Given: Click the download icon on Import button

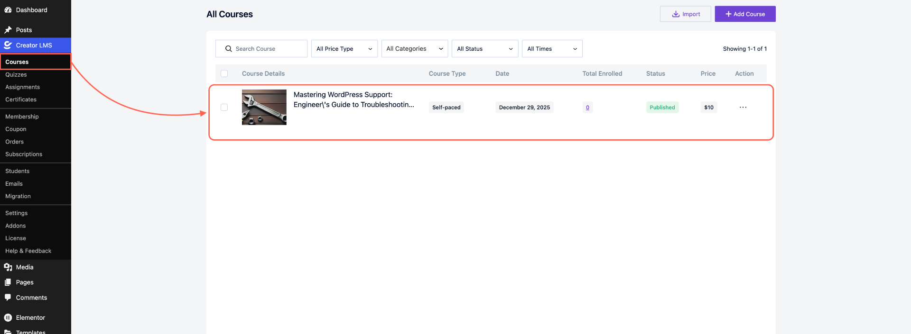Looking at the screenshot, I should [x=676, y=14].
